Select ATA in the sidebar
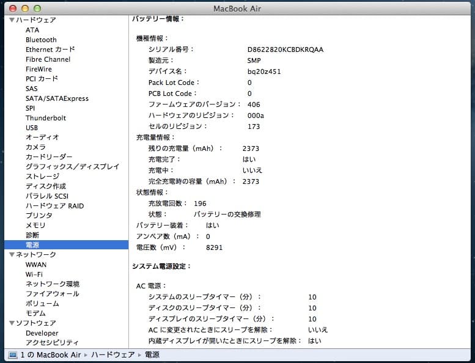Viewport: 475px width, 363px height. pos(32,30)
